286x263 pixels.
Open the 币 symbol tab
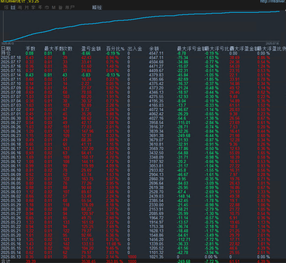(x=47, y=7)
